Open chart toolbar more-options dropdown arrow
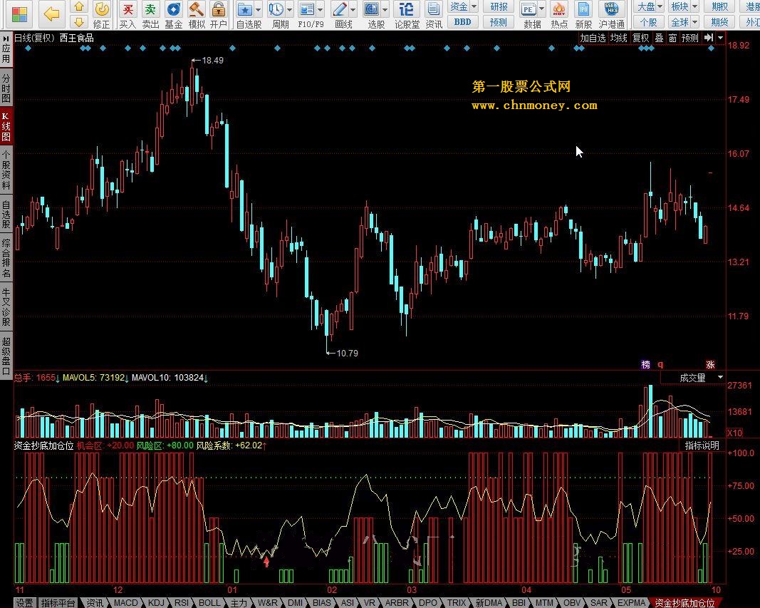This screenshot has width=760, height=608. click(x=720, y=38)
